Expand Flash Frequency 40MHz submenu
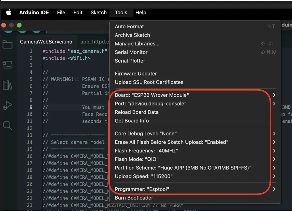The width and height of the screenshot is (292, 211). (195, 151)
